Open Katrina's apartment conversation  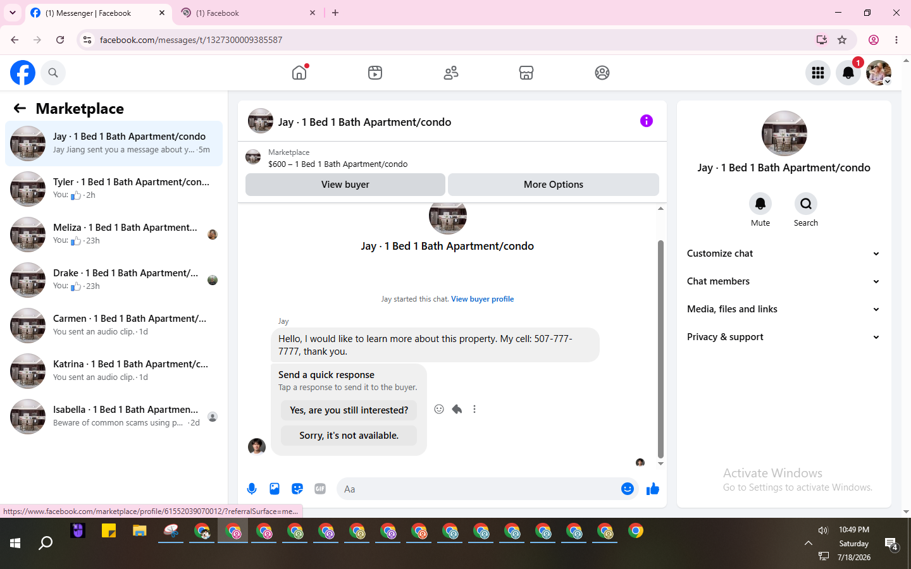point(114,371)
